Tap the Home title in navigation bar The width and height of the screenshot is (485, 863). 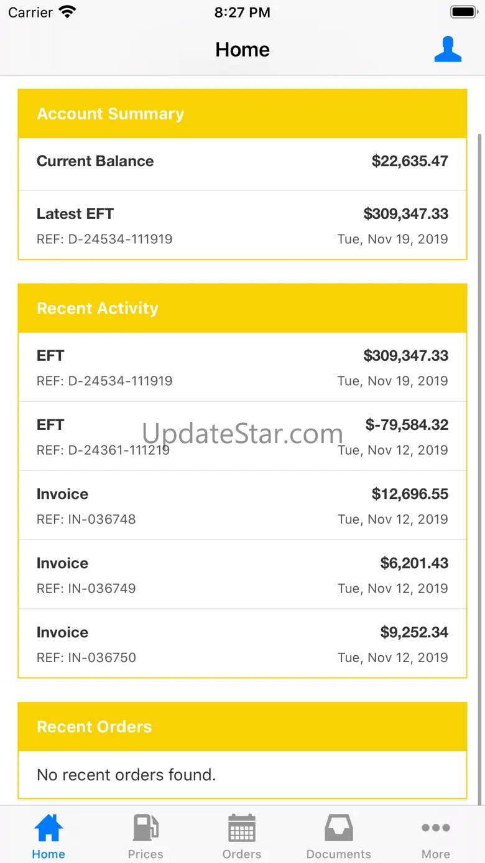pos(242,50)
